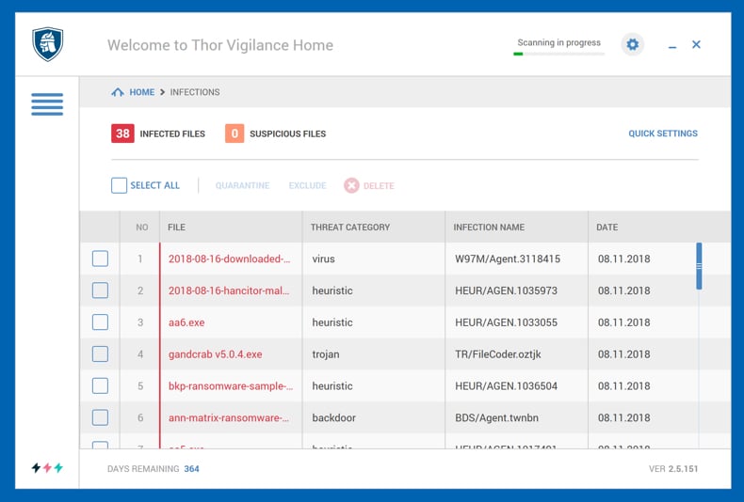Screen dimensions: 744x502
Task: Tick the Select All checkbox
Action: [119, 185]
